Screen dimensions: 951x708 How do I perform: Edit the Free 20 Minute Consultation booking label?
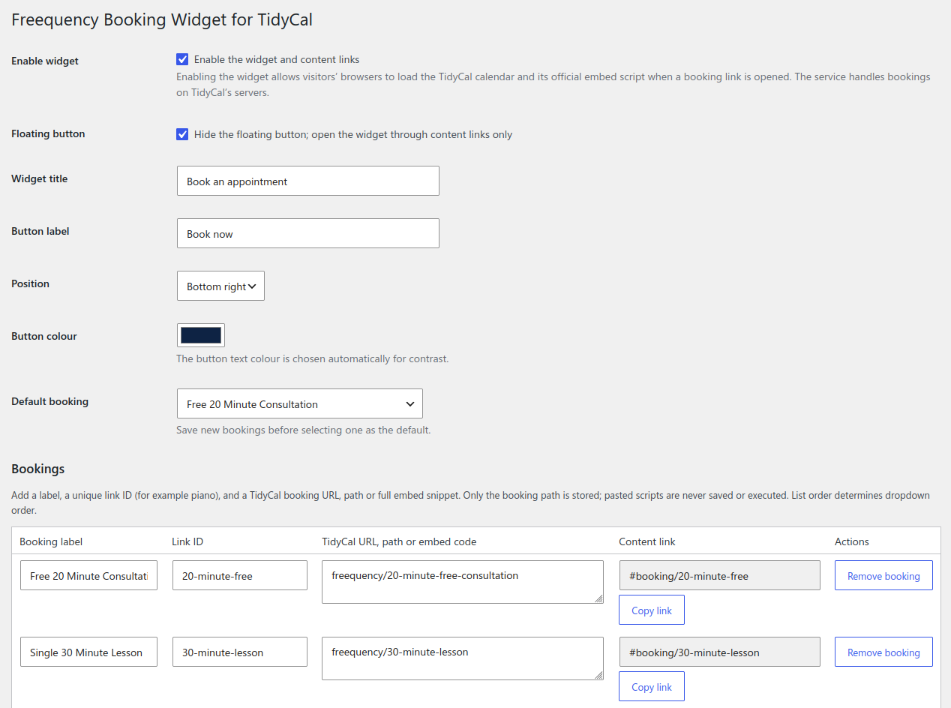pos(88,575)
